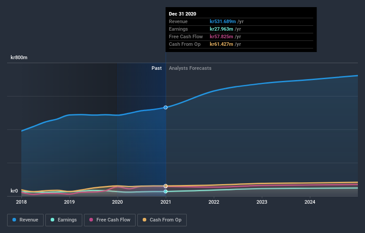Click the 2018 x-axis label

[21, 202]
